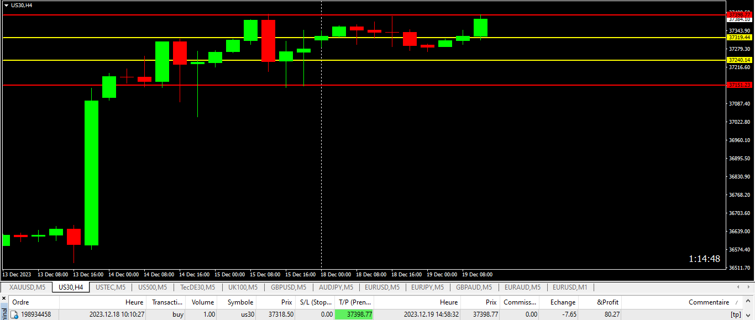Click the green take-profit cell 37398.77

pos(354,314)
